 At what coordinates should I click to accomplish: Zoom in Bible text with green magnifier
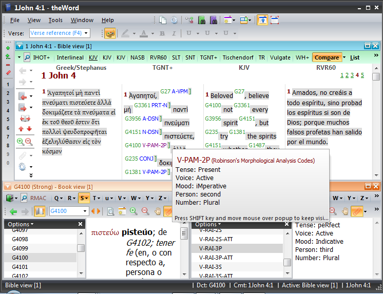21,142
